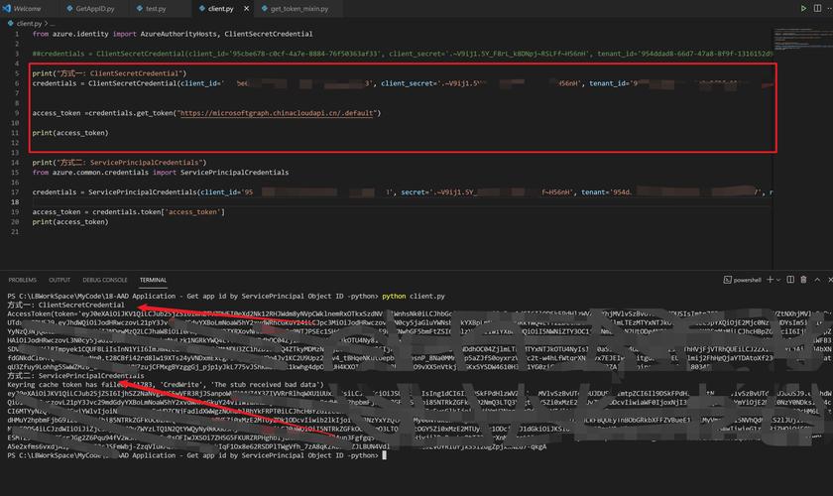Open the get_token_mixin.py tab
Viewport: 833px width, 496px height.
[299, 9]
